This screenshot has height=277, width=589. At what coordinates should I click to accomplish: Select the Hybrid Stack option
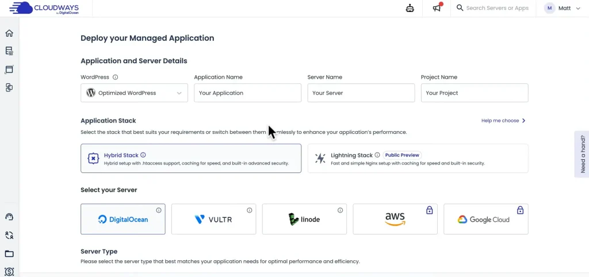191,159
